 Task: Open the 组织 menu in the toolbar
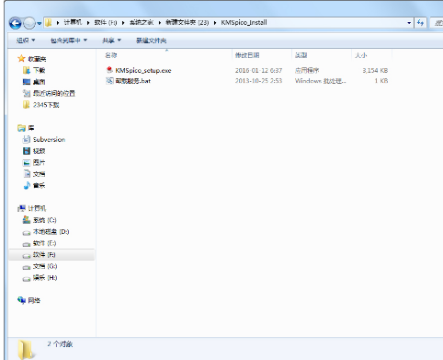26,41
